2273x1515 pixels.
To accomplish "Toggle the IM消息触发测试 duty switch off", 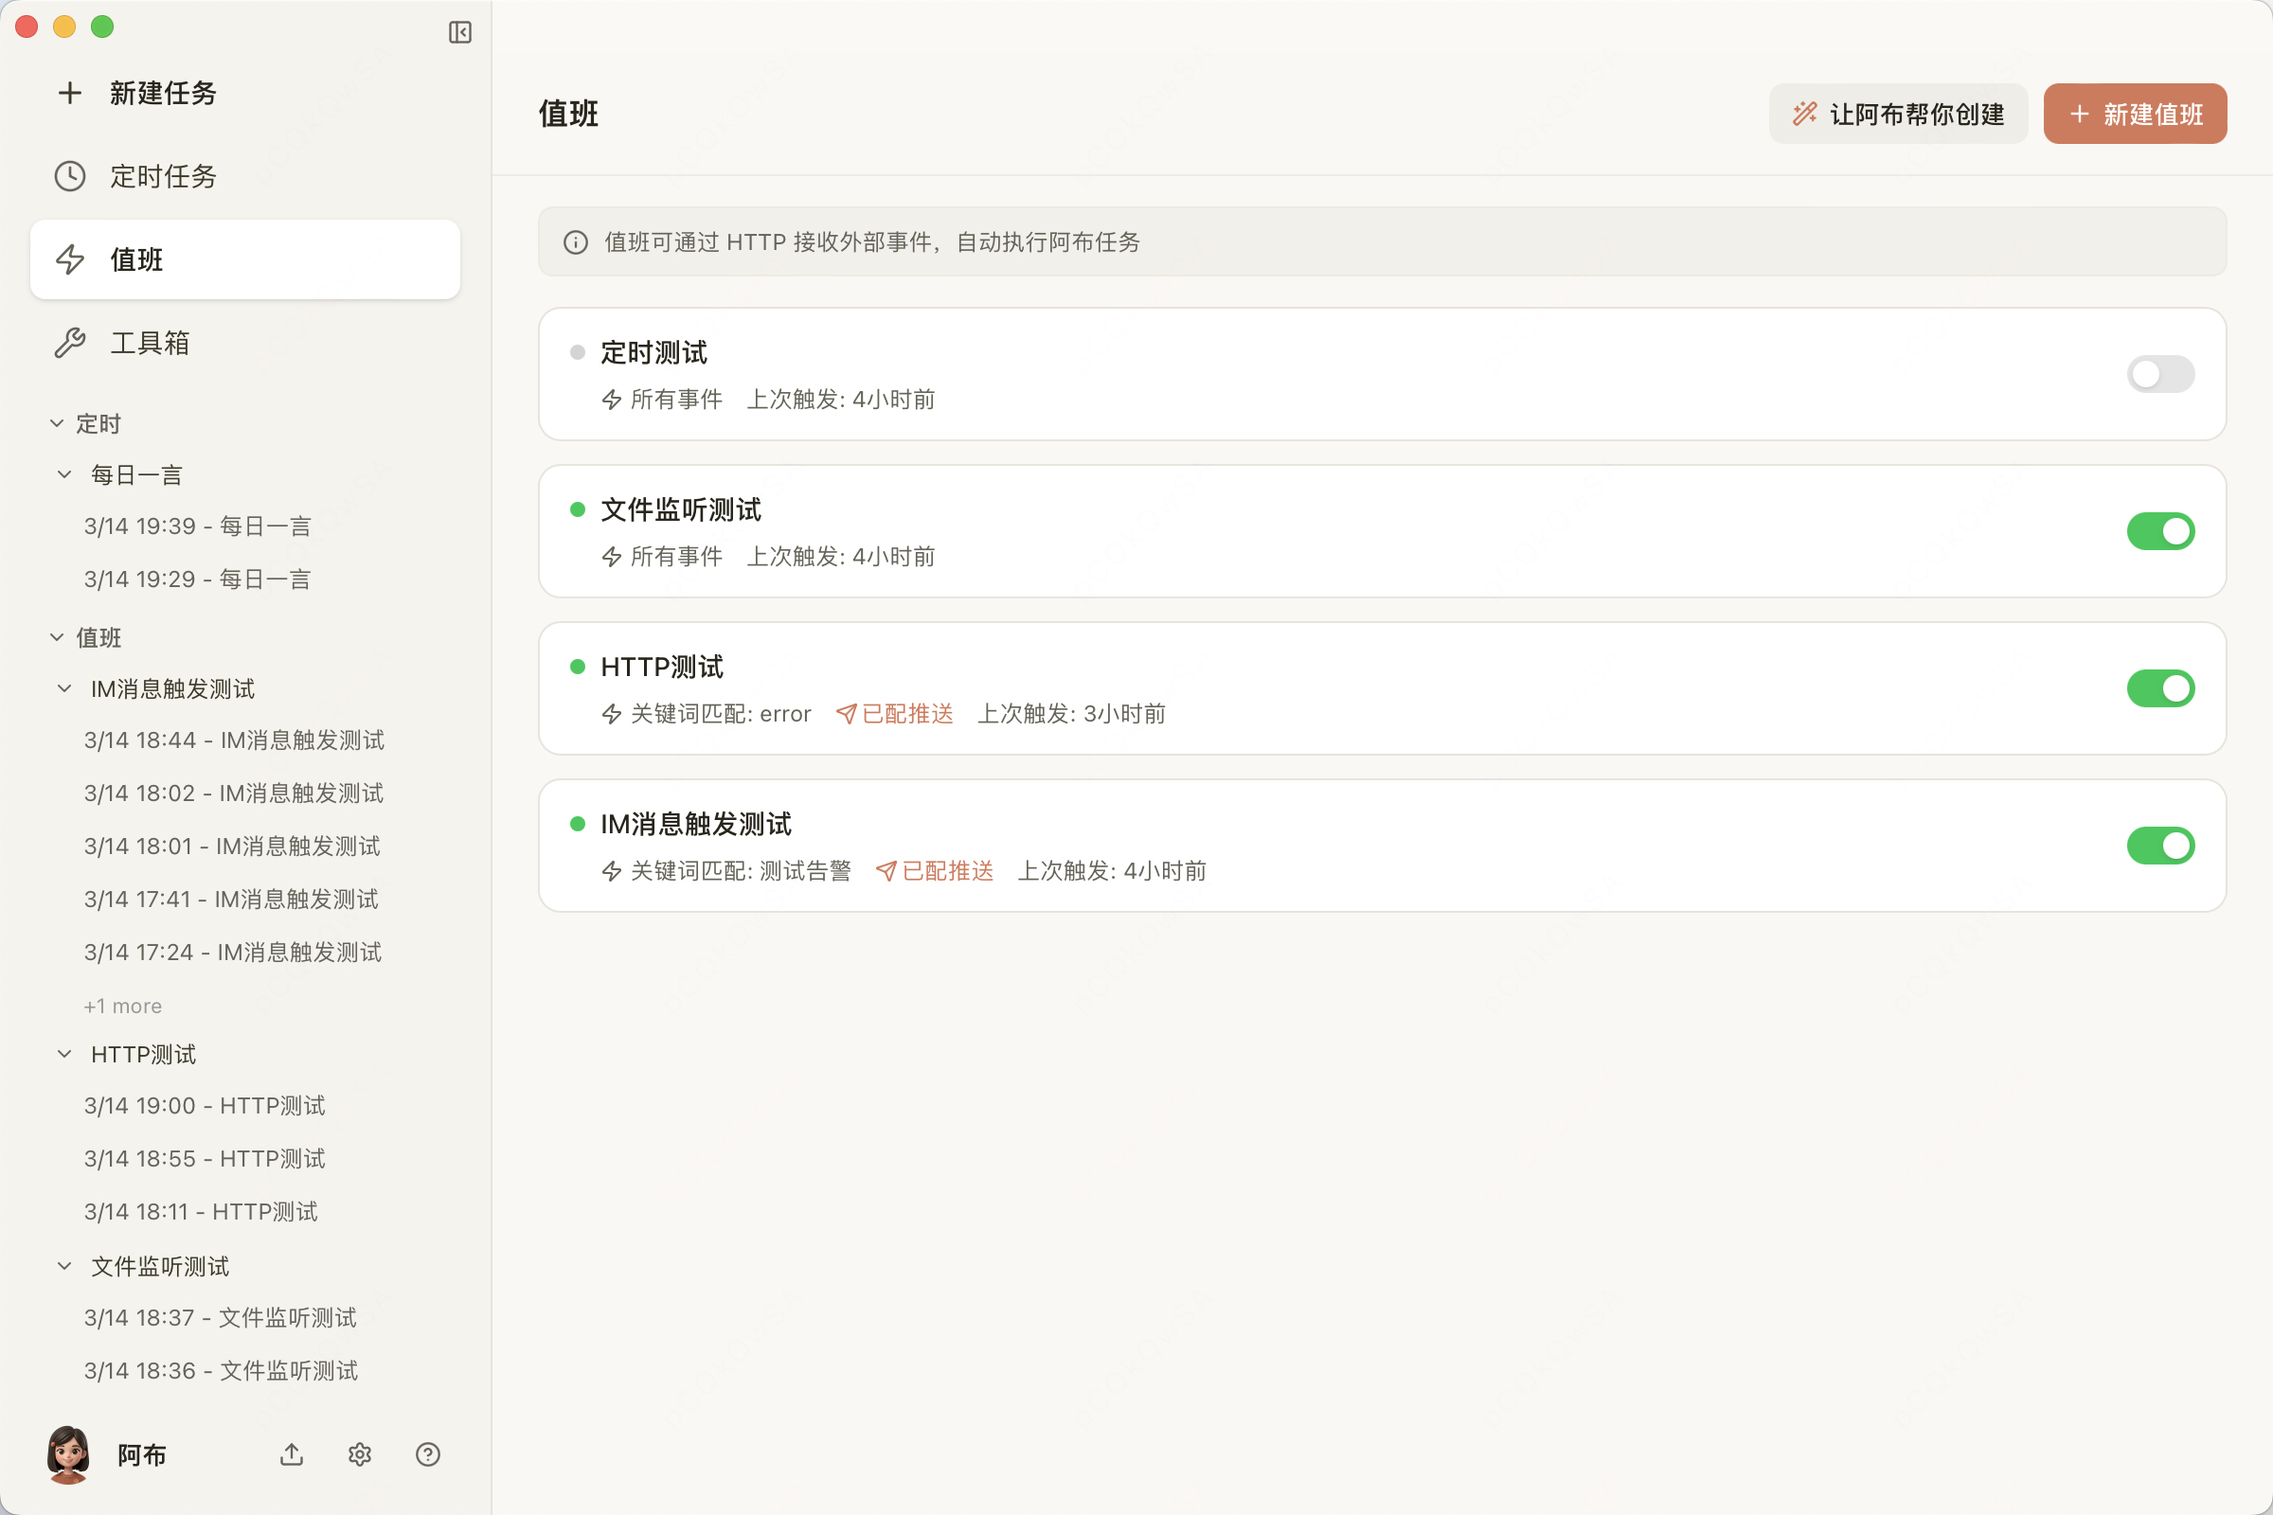I will pos(2161,846).
